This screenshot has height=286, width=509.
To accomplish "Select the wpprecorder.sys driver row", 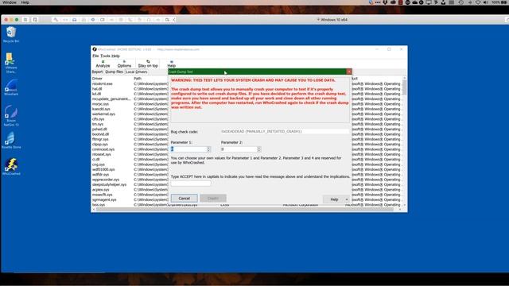I will 106,180.
